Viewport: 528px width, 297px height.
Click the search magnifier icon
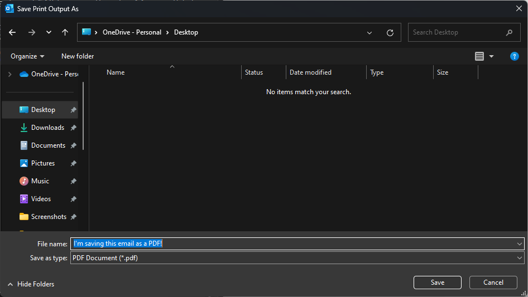(x=509, y=32)
